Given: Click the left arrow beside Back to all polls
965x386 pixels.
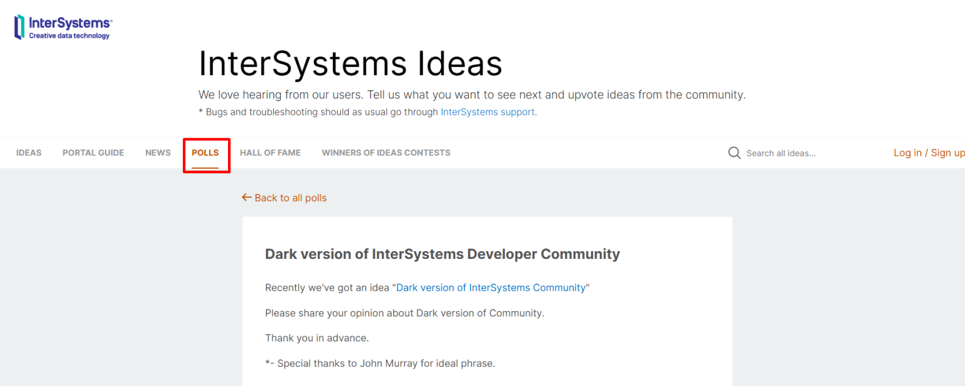Looking at the screenshot, I should 246,198.
